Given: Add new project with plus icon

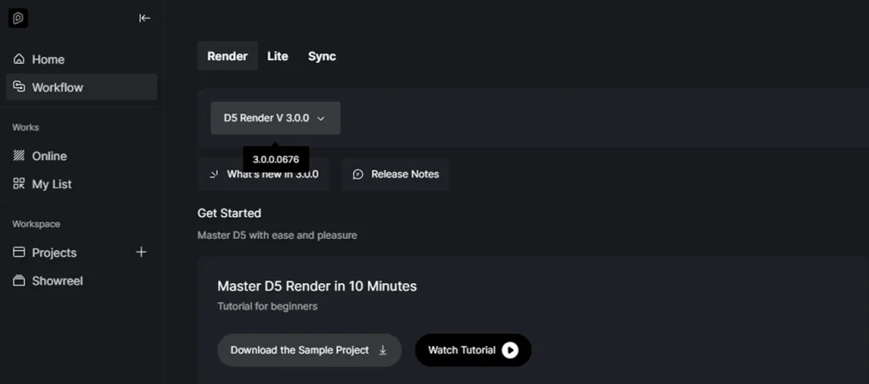Looking at the screenshot, I should (142, 253).
